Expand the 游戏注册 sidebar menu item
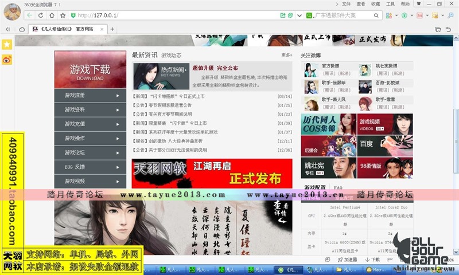459x275 pixels. tap(90, 95)
